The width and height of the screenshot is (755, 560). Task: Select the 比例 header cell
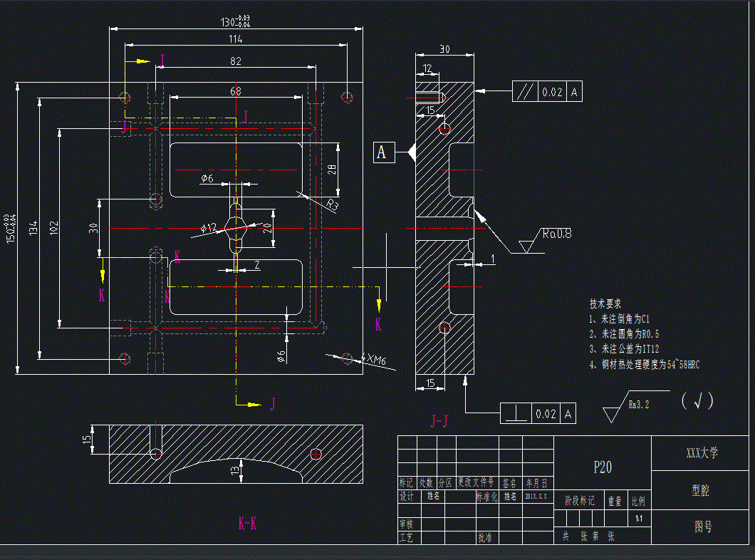(638, 502)
